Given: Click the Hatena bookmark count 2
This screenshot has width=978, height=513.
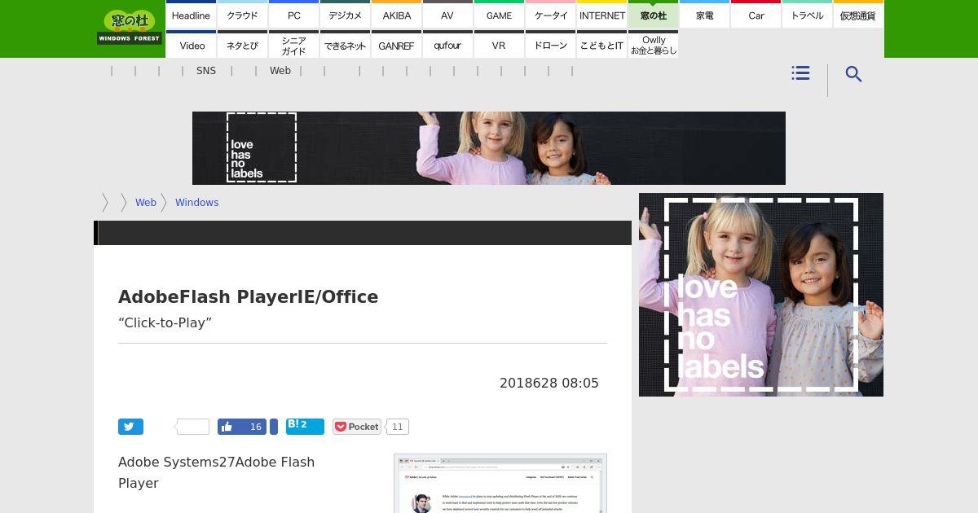Looking at the screenshot, I should point(304,424).
